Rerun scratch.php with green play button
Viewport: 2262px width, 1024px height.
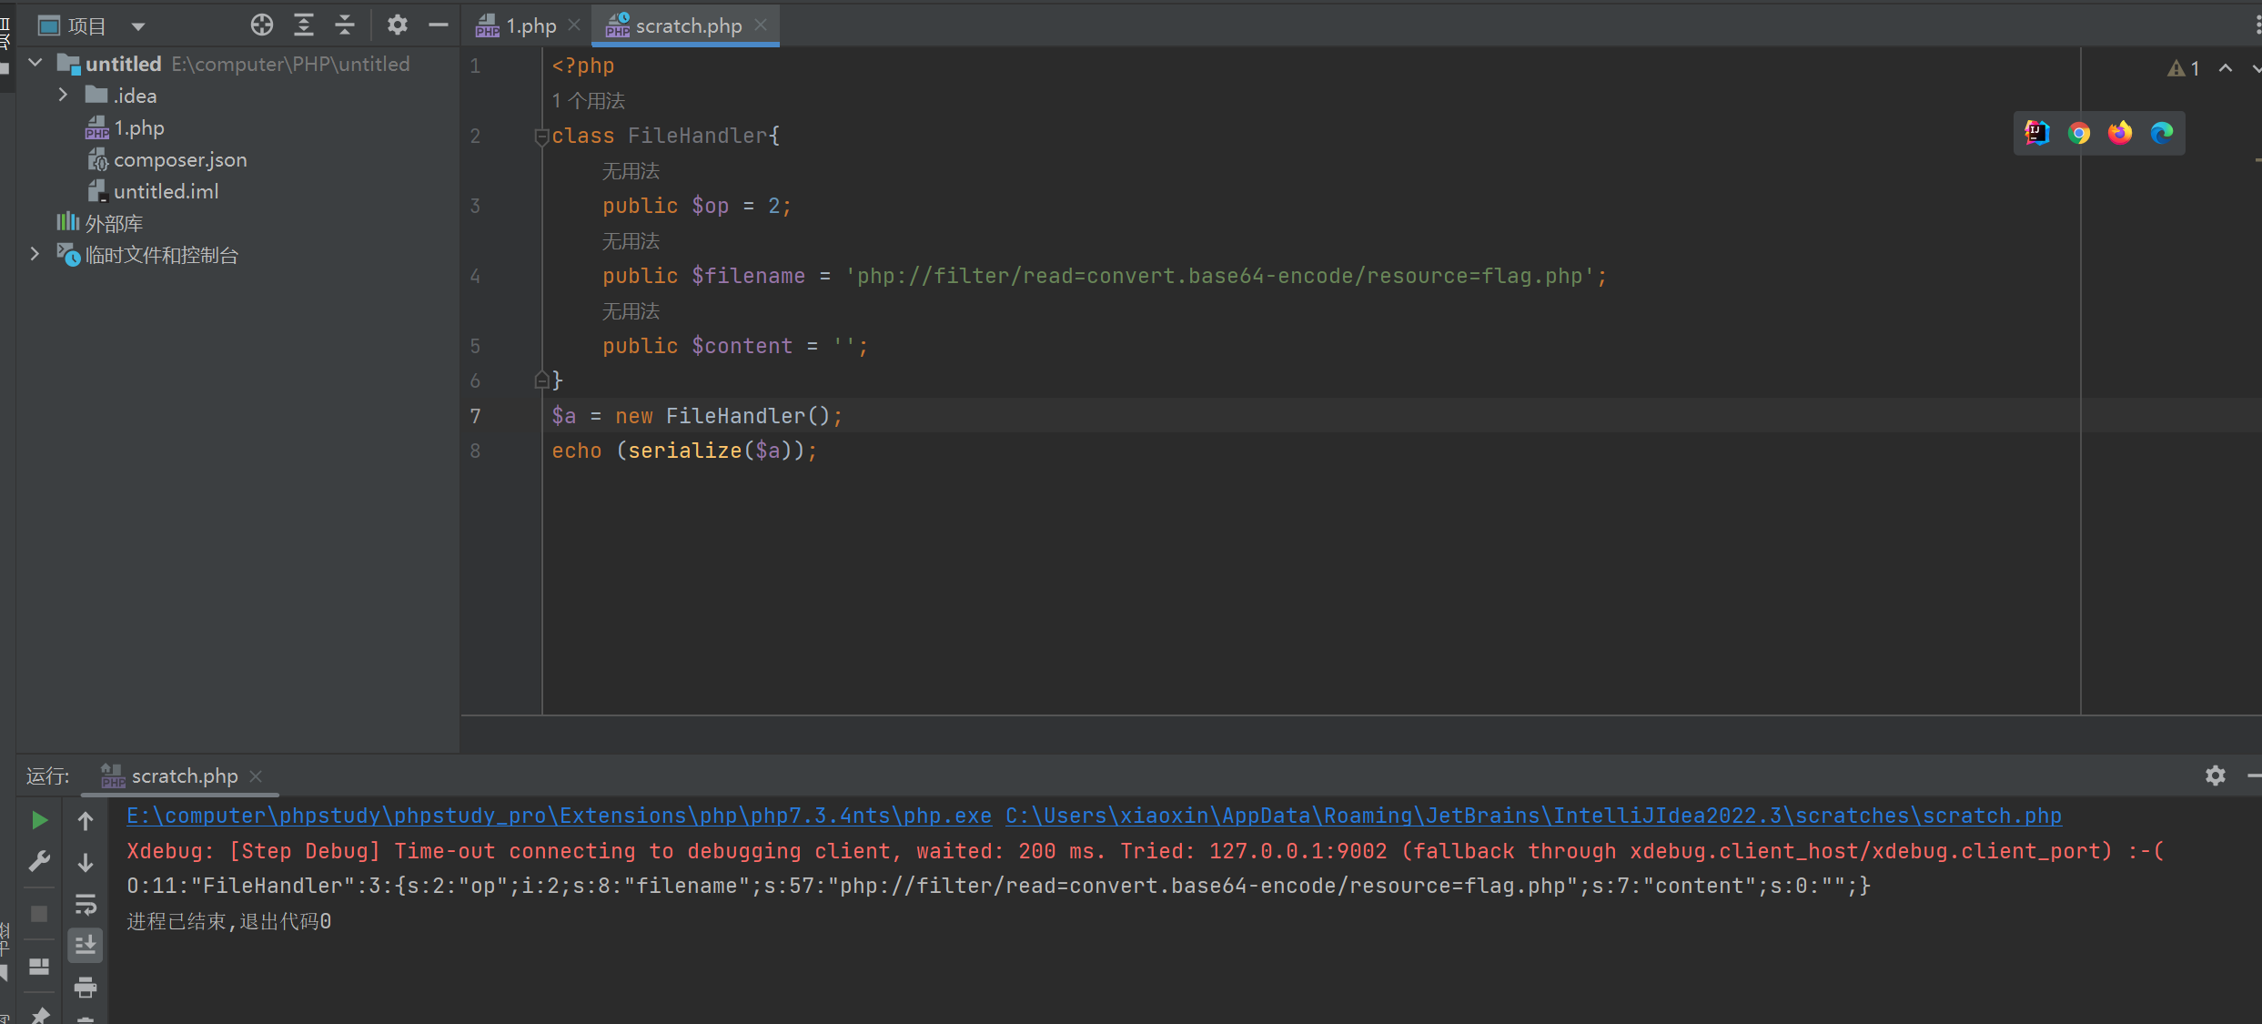coord(39,820)
